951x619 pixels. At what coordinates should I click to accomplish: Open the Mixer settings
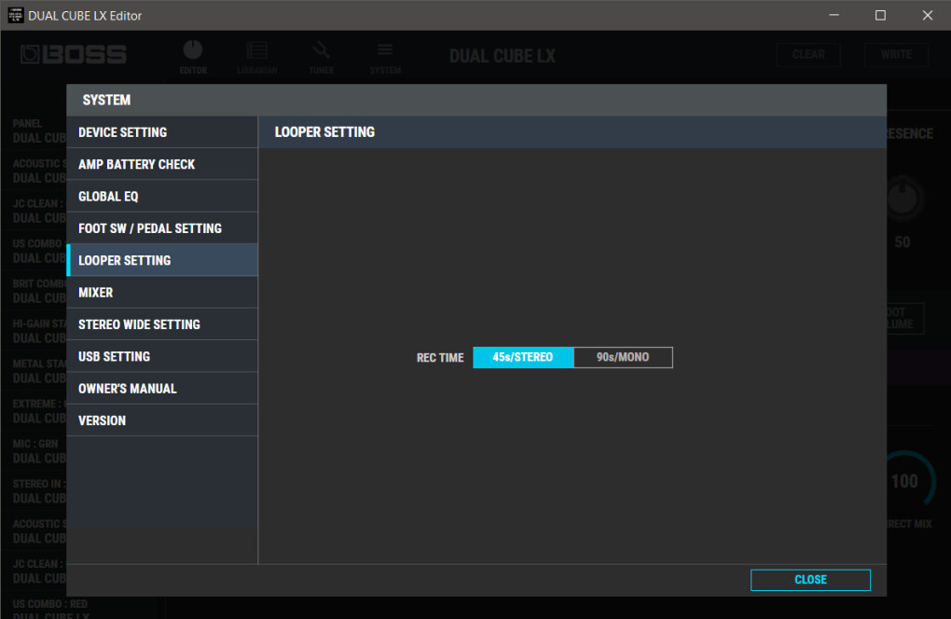(x=162, y=293)
